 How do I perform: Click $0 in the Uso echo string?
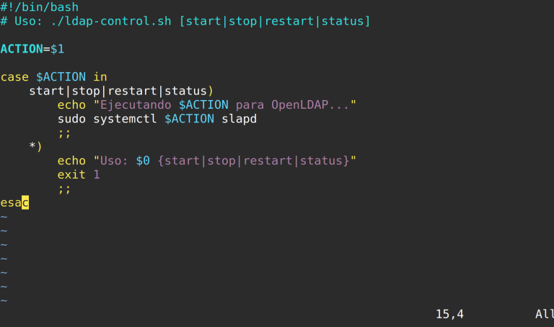(143, 161)
